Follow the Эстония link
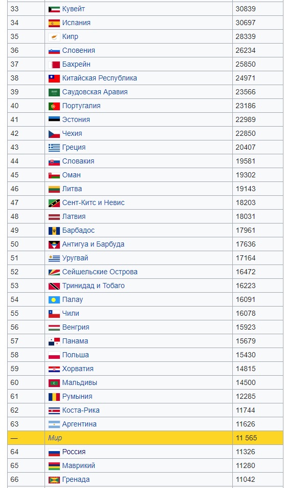 (x=76, y=120)
